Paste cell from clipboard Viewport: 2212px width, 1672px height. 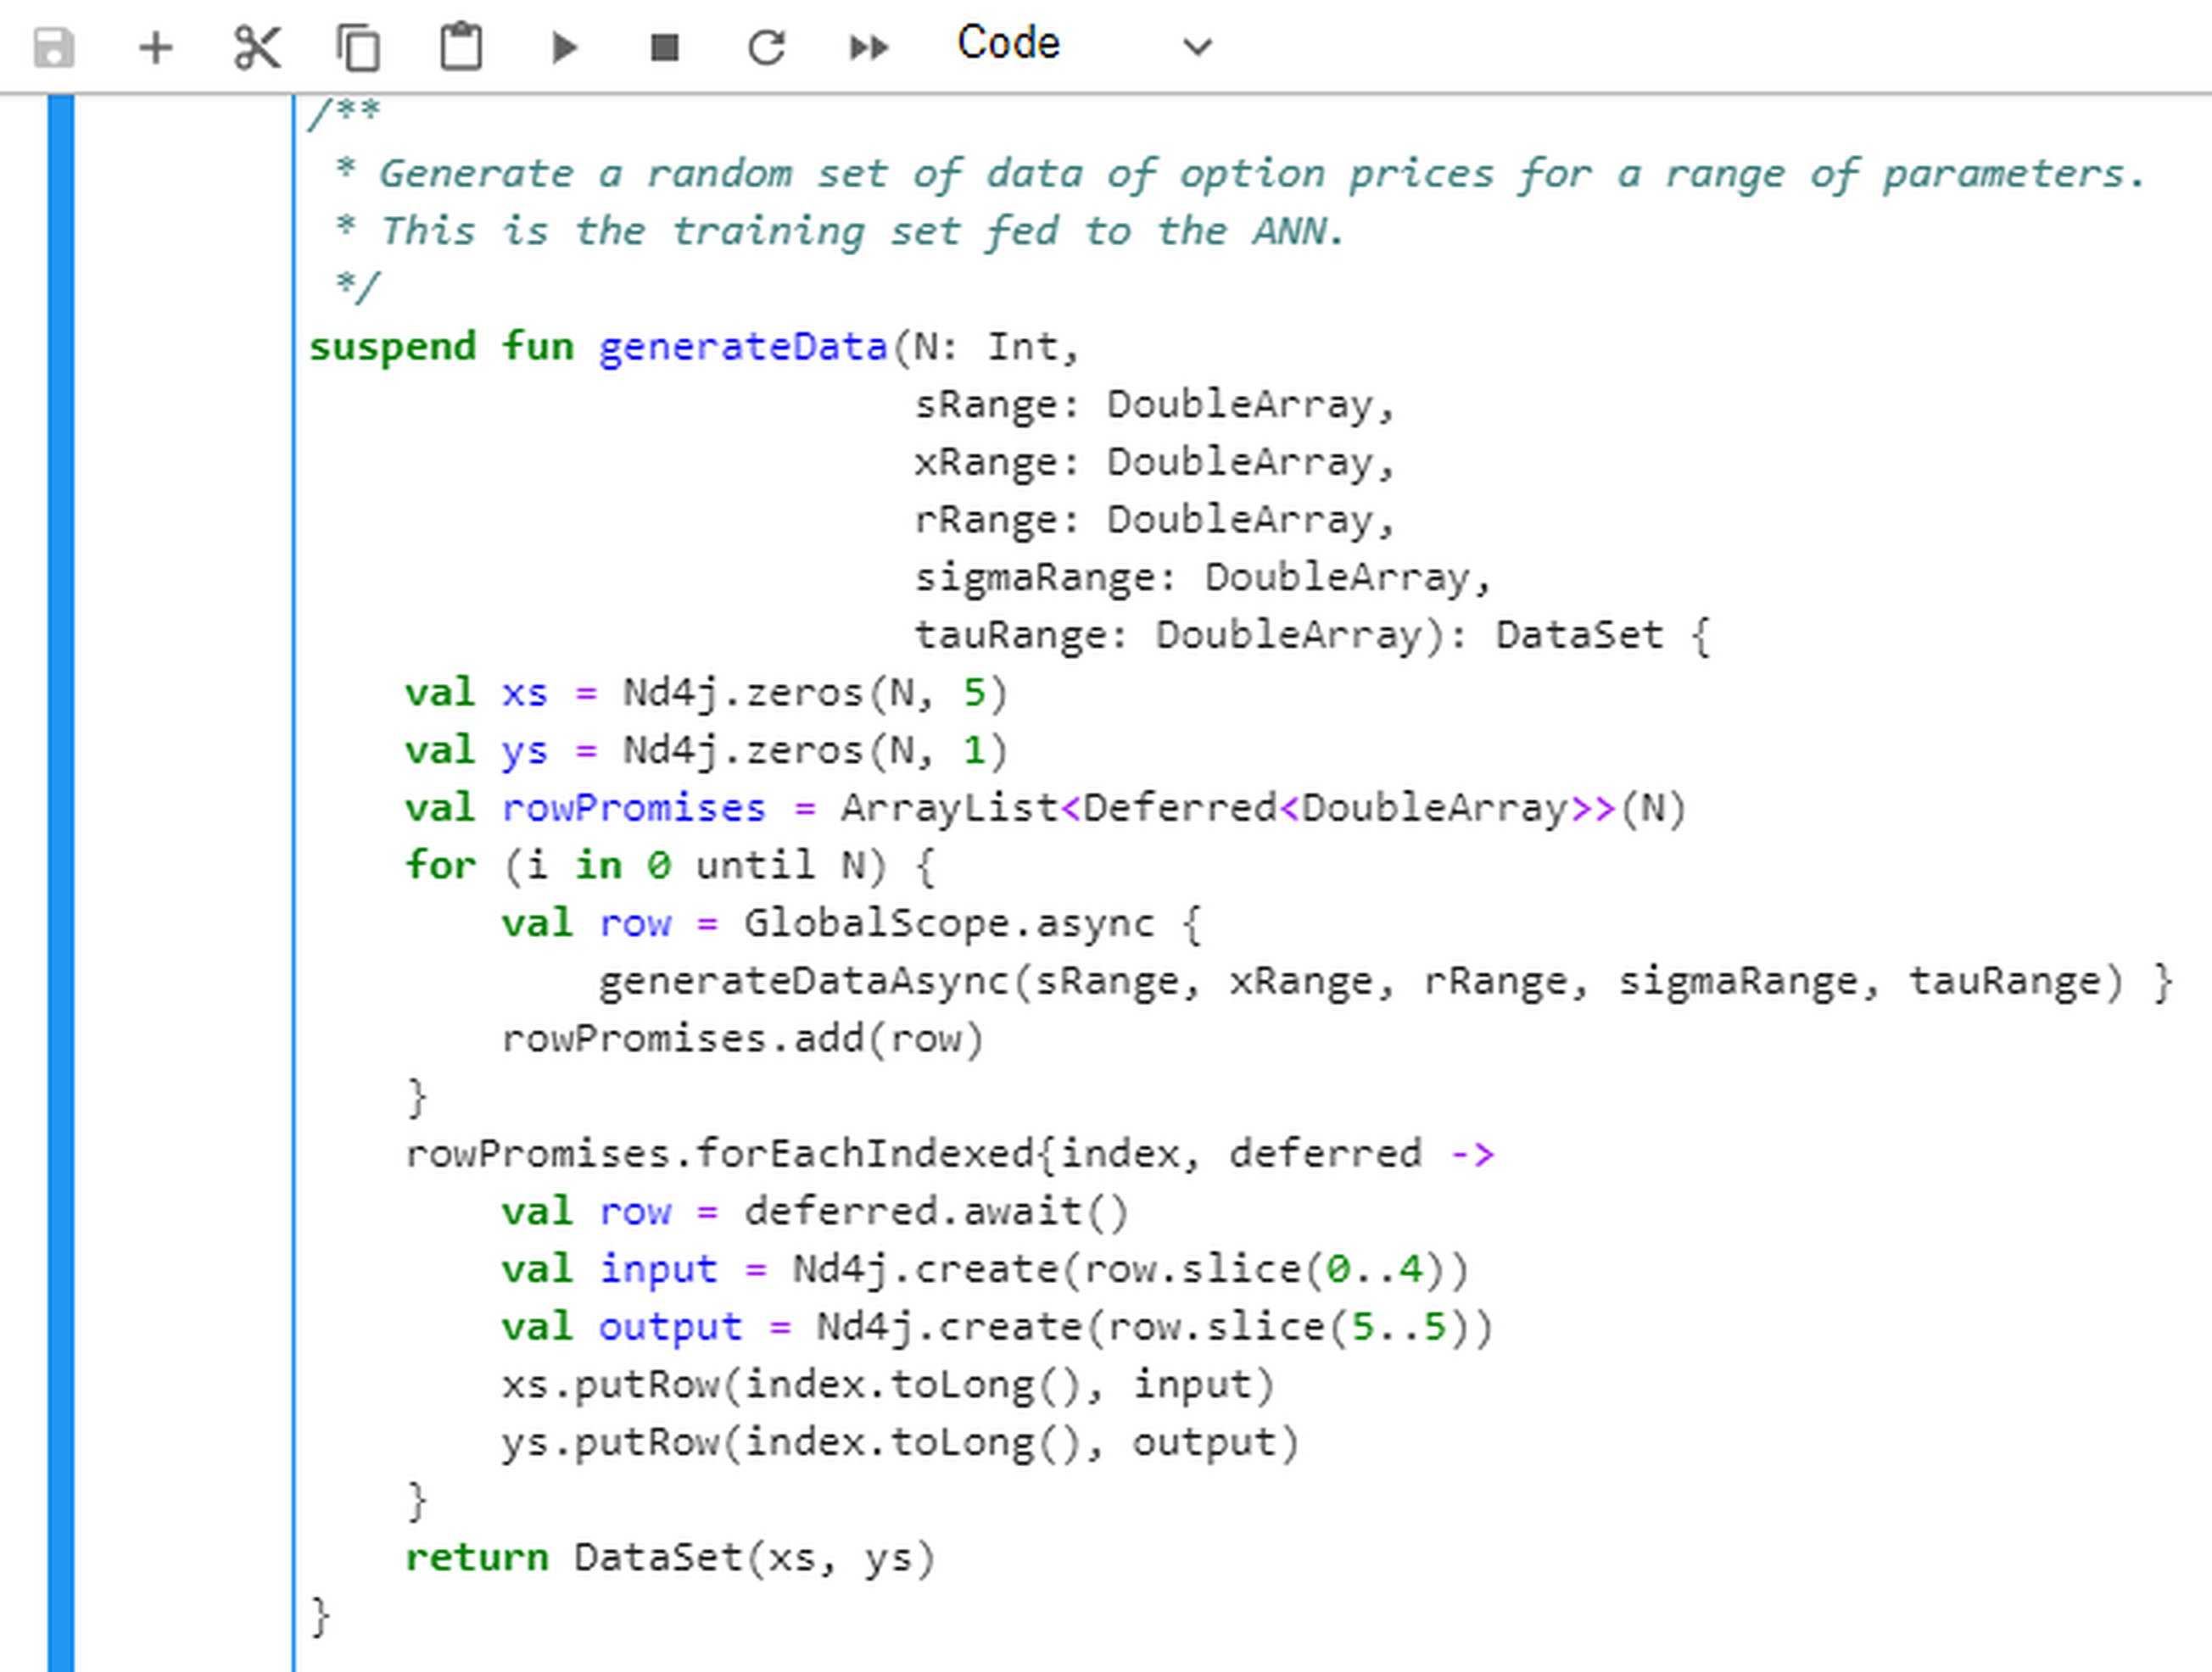[x=461, y=47]
